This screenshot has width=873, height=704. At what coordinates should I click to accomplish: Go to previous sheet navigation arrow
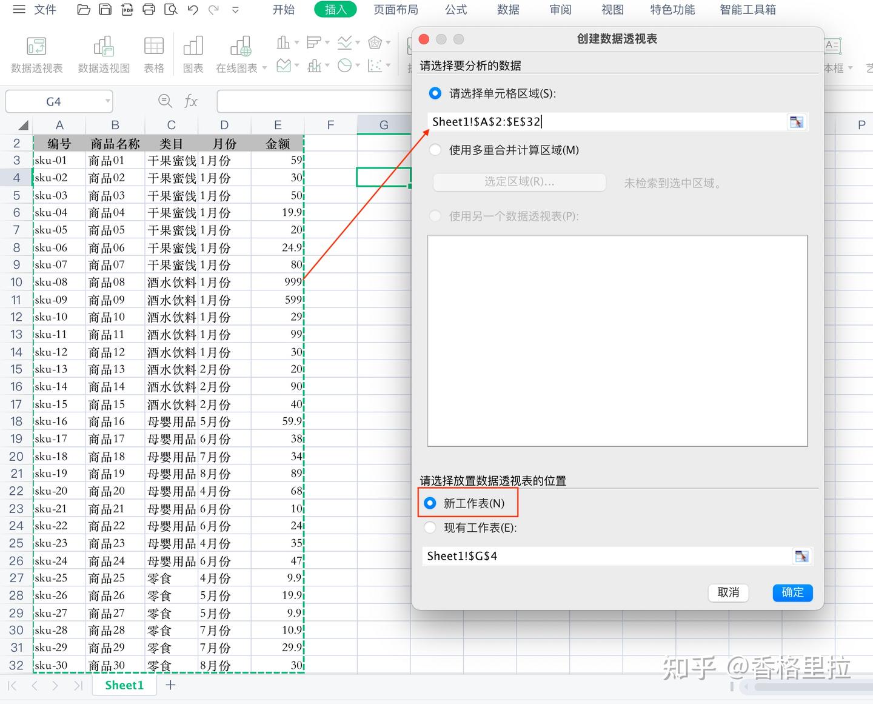point(35,686)
